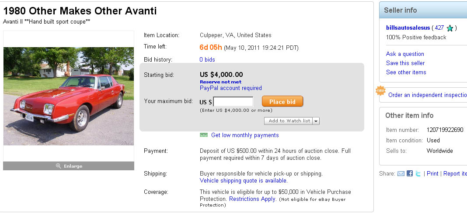The height and width of the screenshot is (217, 467).
Task: Open the '0 bids' history link
Action: pos(207,59)
